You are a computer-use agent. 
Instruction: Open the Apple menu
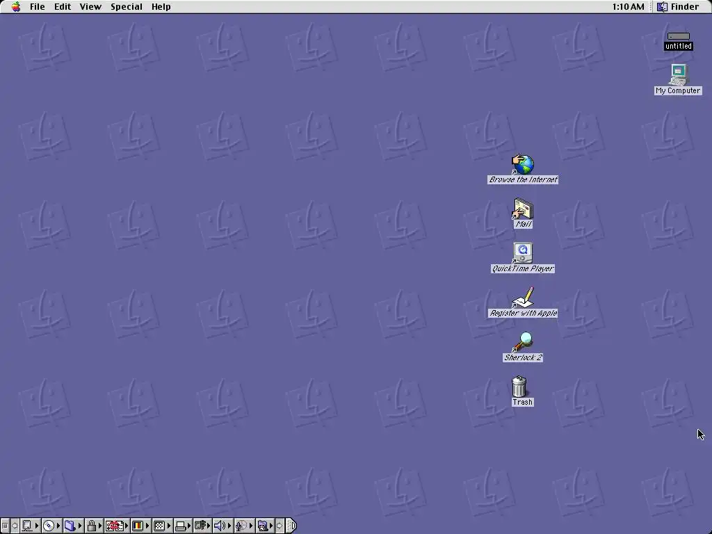click(x=16, y=7)
